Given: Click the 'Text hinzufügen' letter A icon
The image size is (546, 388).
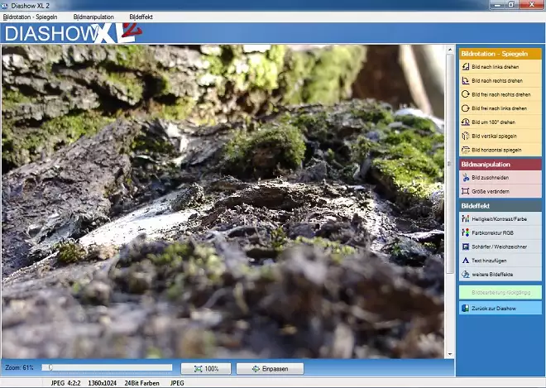Looking at the screenshot, I should pyautogui.click(x=466, y=260).
